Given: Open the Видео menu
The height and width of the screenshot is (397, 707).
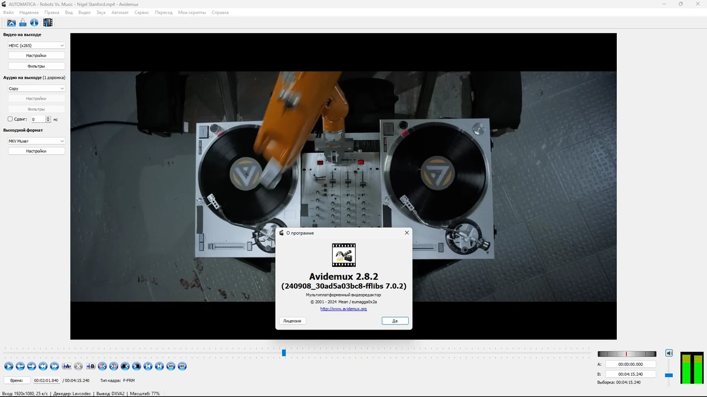Looking at the screenshot, I should pyautogui.click(x=84, y=12).
